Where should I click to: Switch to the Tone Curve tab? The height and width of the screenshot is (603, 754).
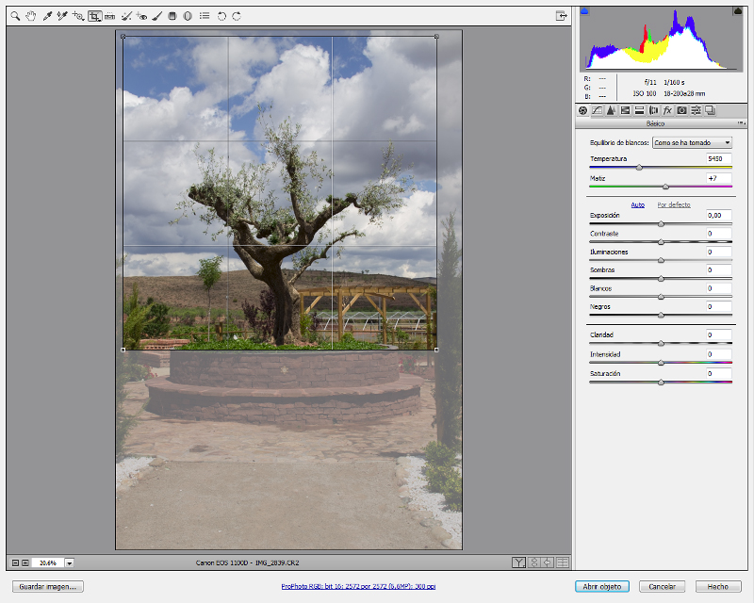click(597, 110)
